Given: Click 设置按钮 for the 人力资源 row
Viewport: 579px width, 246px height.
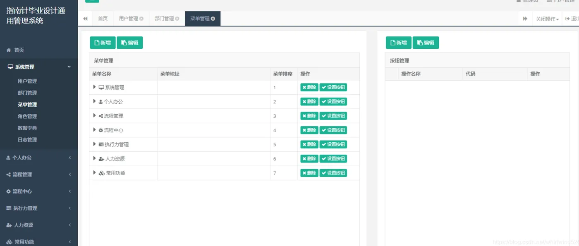Looking at the screenshot, I should [333, 159].
